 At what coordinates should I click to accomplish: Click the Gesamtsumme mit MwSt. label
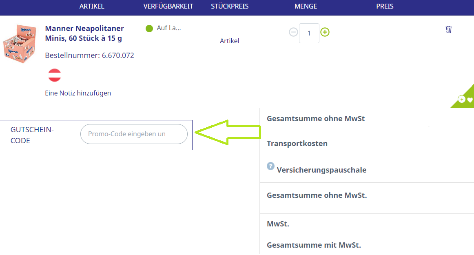click(314, 245)
